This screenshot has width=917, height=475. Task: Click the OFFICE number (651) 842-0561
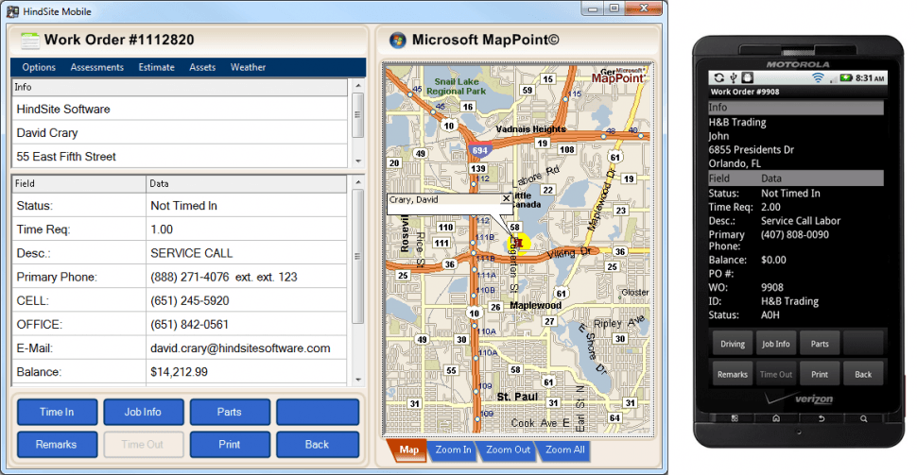coord(246,324)
